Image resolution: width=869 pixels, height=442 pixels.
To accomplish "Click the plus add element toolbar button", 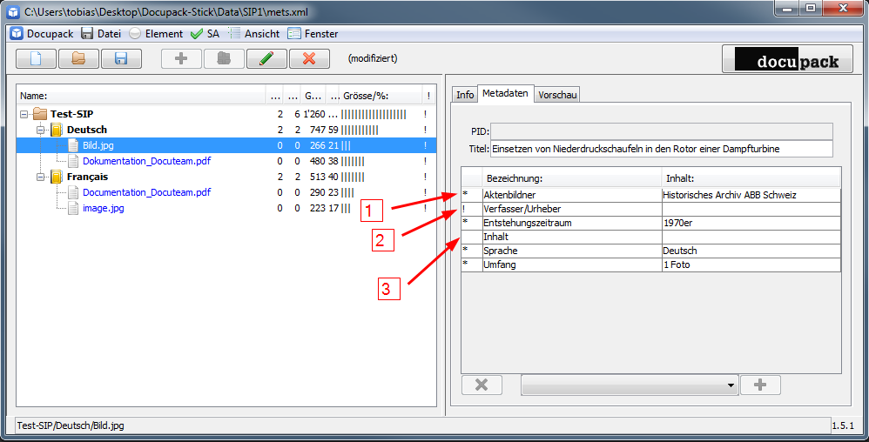I will point(181,59).
